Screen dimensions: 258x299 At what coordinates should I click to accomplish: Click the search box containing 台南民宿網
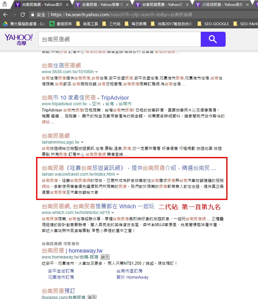tap(120, 39)
